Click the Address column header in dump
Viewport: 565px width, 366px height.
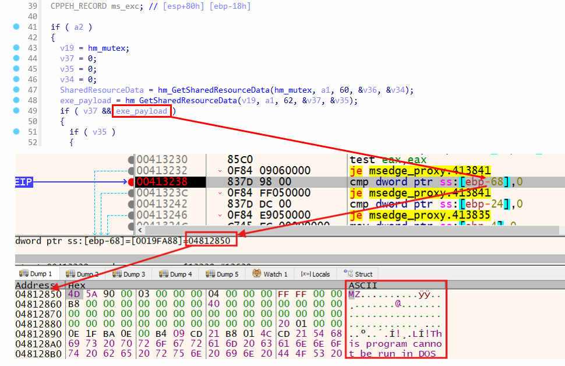[x=34, y=286]
